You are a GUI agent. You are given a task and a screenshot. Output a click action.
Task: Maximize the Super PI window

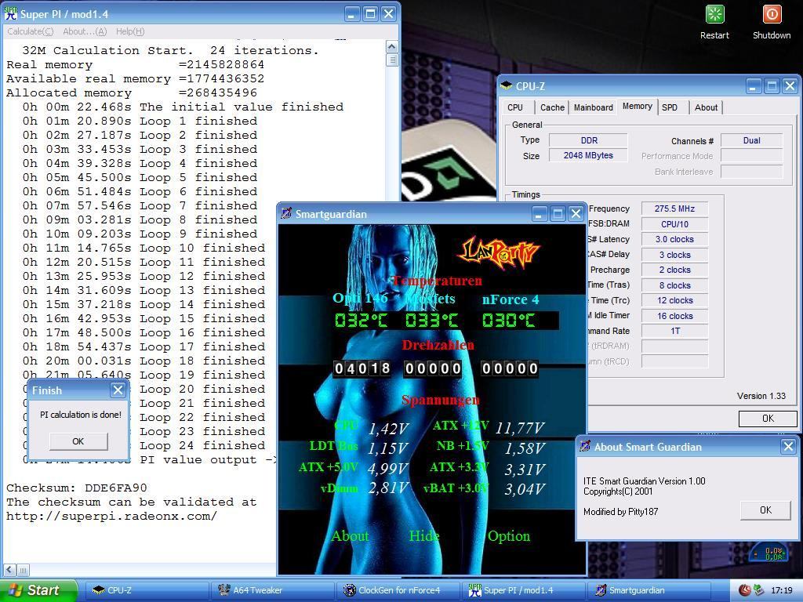point(370,14)
